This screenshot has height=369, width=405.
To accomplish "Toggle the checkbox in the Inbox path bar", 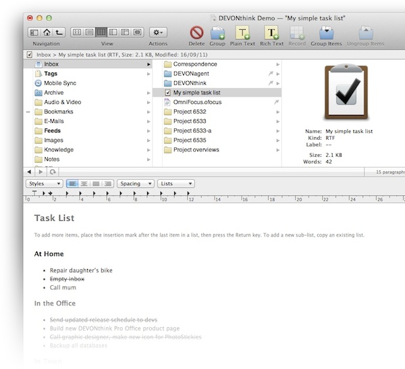I will pyautogui.click(x=29, y=54).
